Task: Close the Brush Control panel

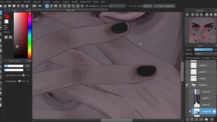Action: point(30,61)
